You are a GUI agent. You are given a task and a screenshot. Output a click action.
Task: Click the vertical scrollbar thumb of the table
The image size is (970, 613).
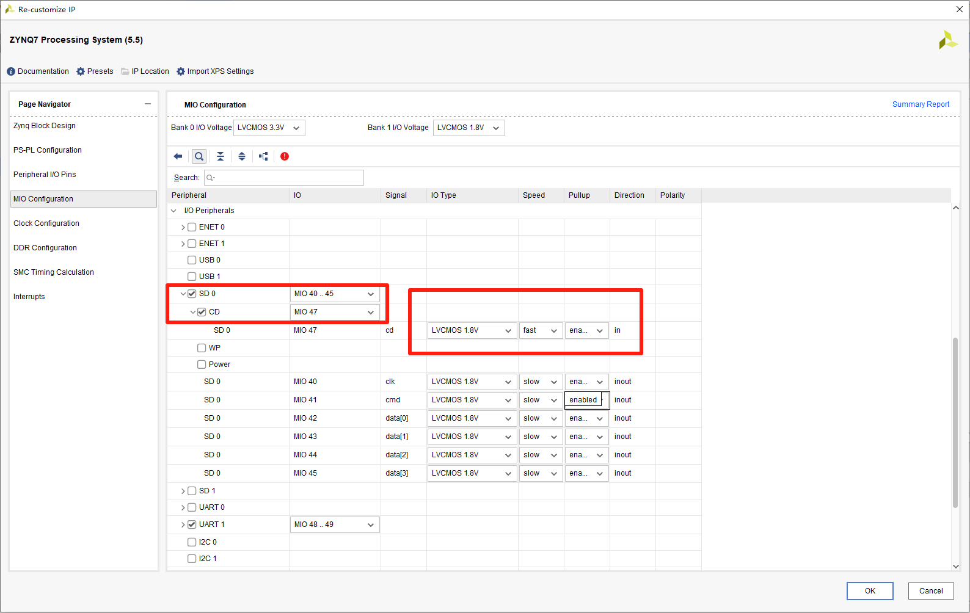click(x=955, y=423)
